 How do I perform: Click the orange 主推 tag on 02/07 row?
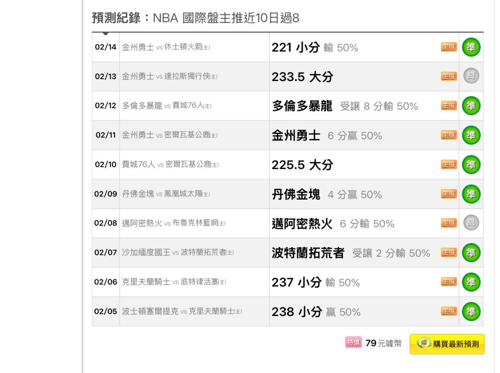pos(449,253)
